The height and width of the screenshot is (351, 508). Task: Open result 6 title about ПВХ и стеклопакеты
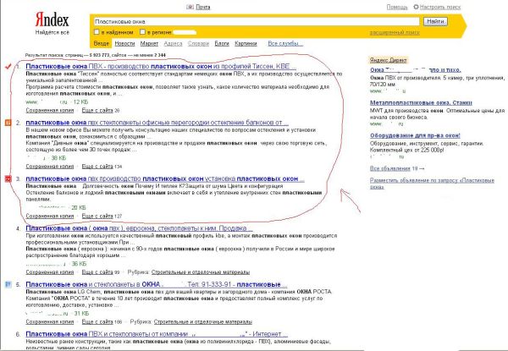[x=157, y=334]
